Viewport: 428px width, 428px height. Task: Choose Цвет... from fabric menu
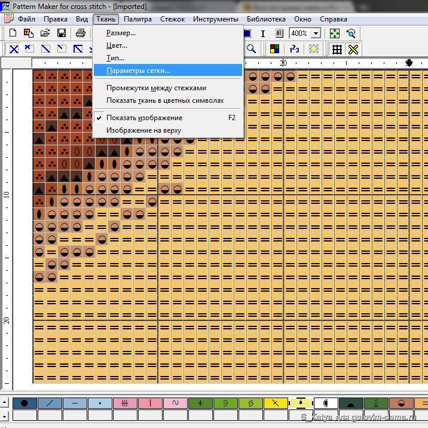pos(168,45)
